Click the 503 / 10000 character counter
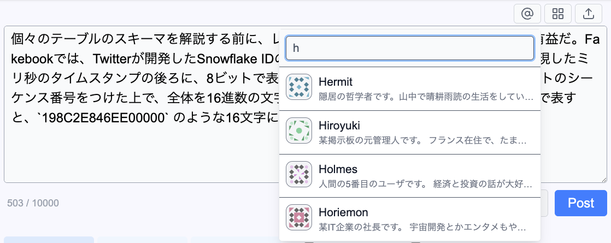Viewport: 611px width, 243px height. (x=33, y=203)
